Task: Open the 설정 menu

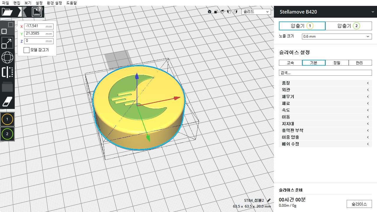Action: click(39, 3)
